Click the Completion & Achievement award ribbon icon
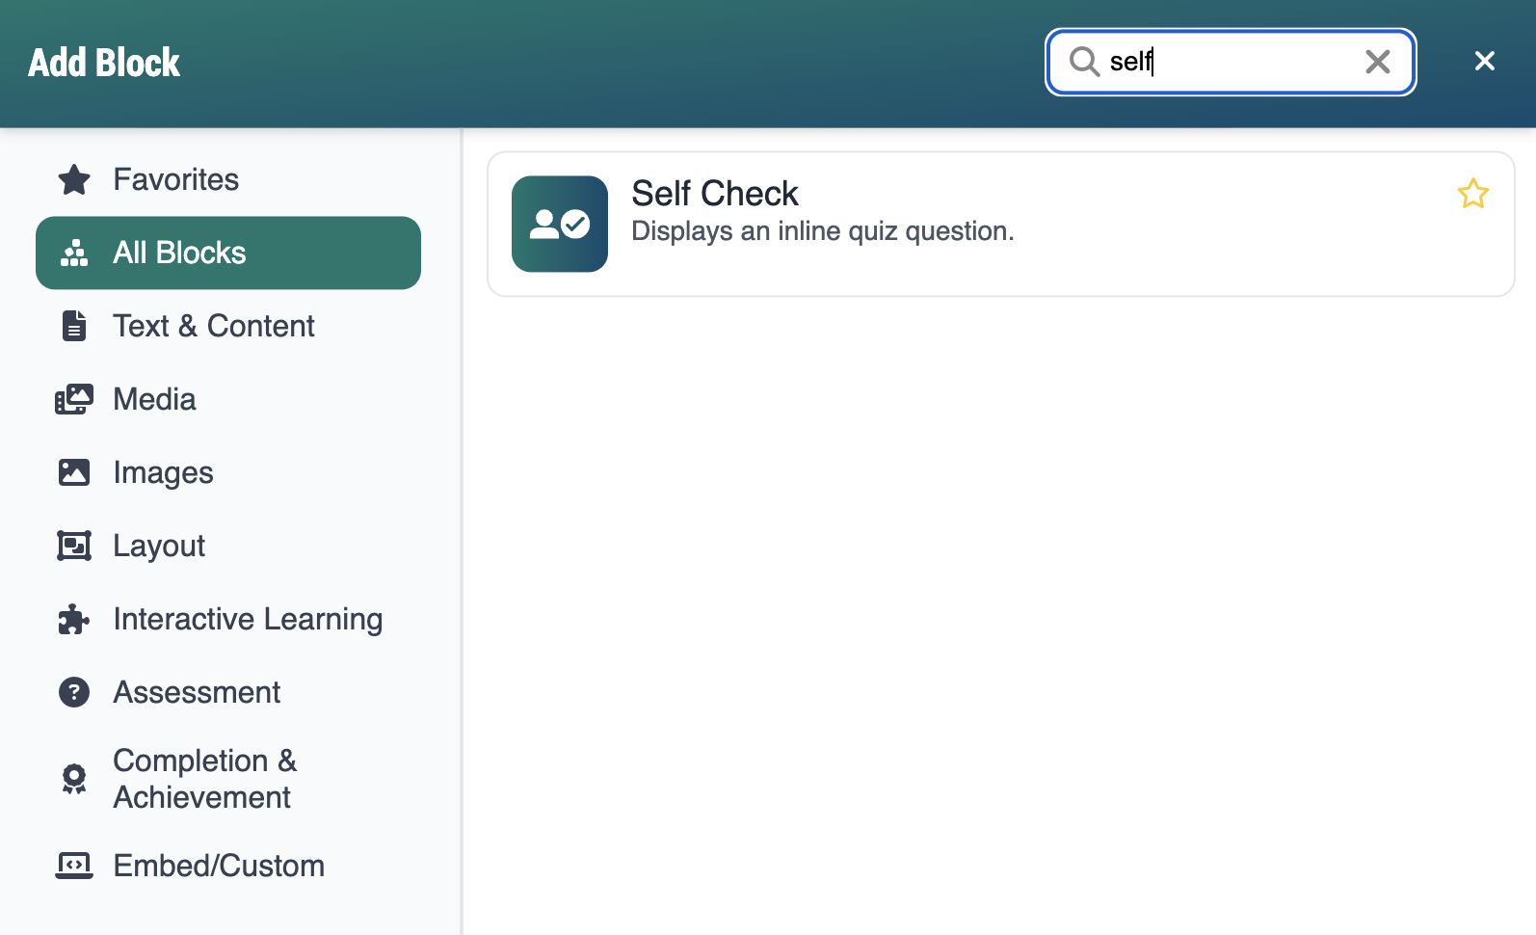Viewport: 1536px width, 935px height. (x=74, y=779)
